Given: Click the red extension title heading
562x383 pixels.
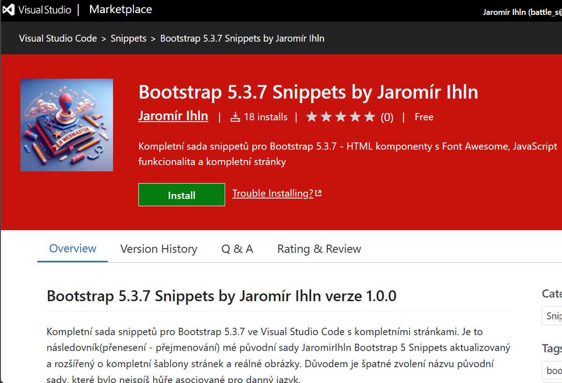Looking at the screenshot, I should [x=308, y=92].
